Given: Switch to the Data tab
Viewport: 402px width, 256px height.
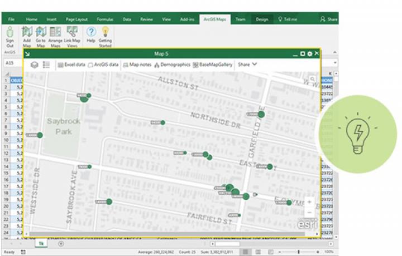Looking at the screenshot, I should pos(127,19).
